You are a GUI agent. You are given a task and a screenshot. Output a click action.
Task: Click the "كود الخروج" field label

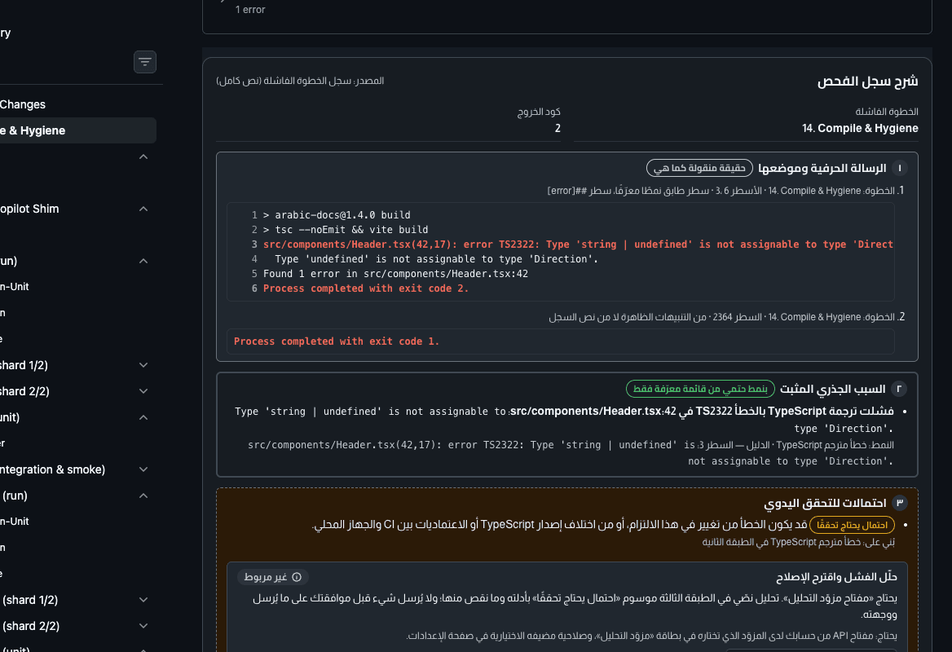coord(539,112)
